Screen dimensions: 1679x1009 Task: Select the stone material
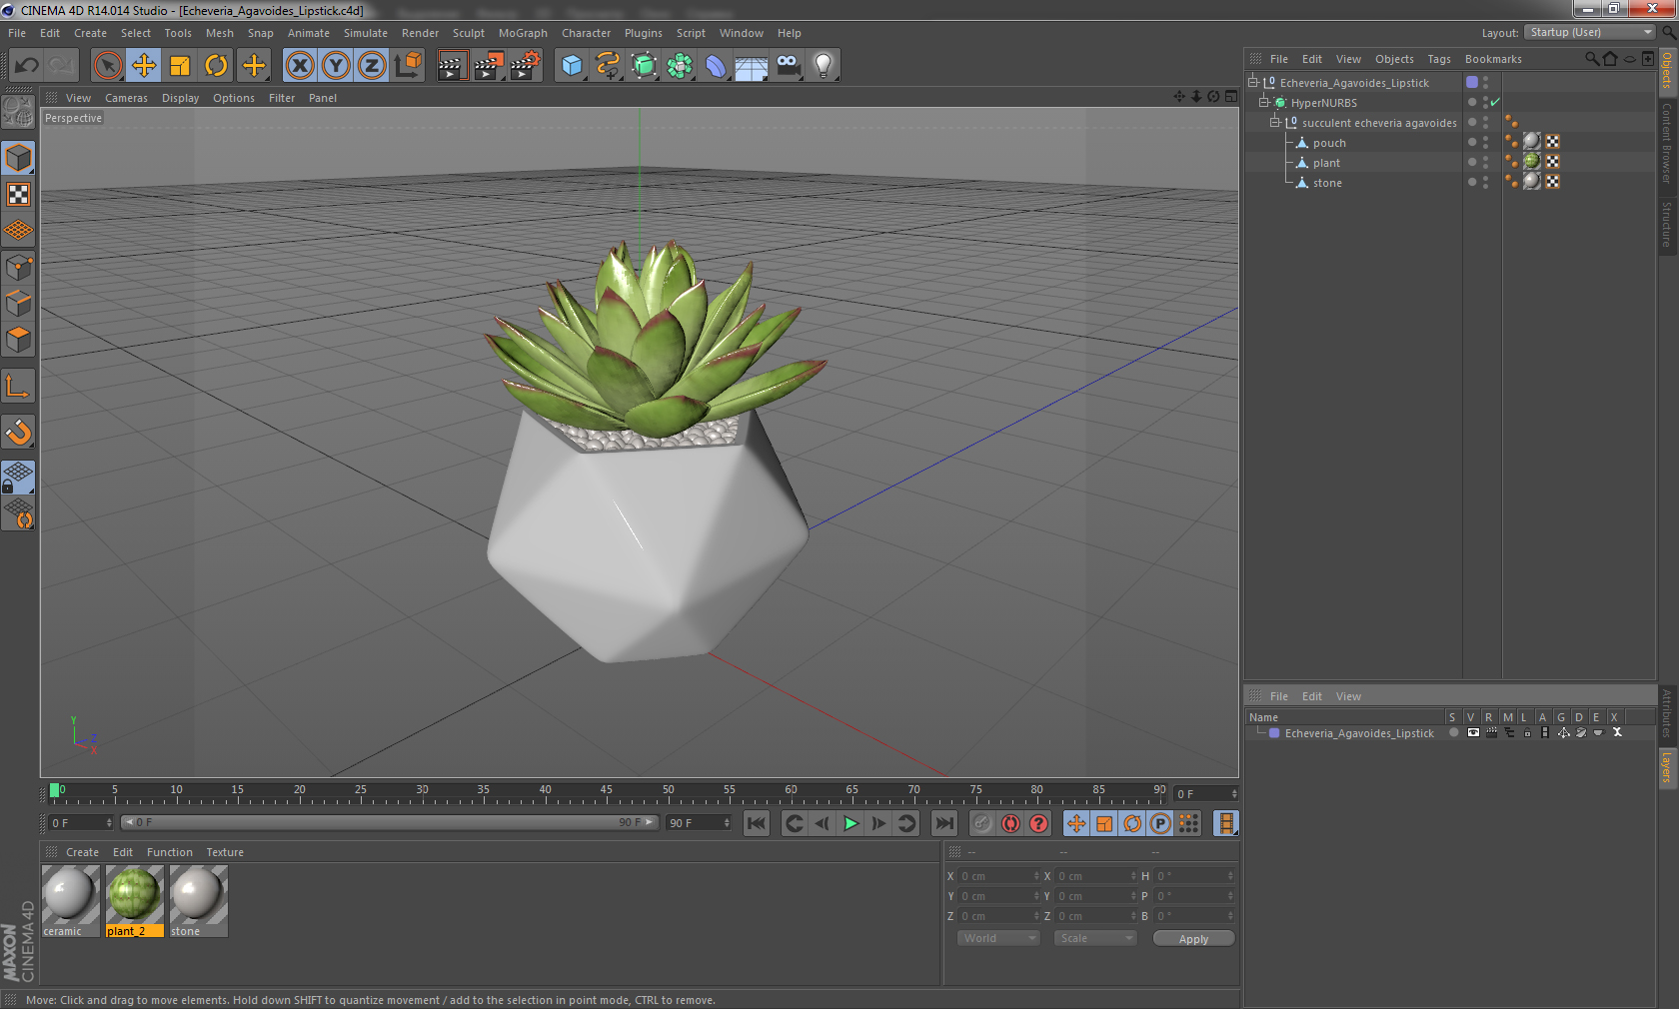(x=198, y=900)
